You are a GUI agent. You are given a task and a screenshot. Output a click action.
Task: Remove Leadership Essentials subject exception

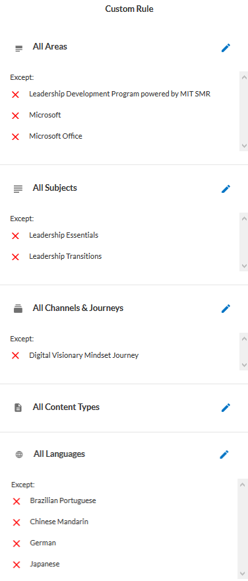pyautogui.click(x=16, y=236)
